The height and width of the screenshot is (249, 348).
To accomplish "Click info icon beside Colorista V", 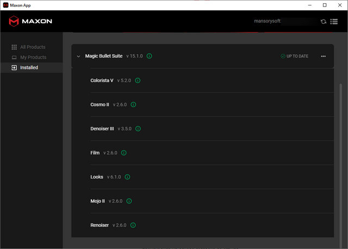I will tap(138, 80).
